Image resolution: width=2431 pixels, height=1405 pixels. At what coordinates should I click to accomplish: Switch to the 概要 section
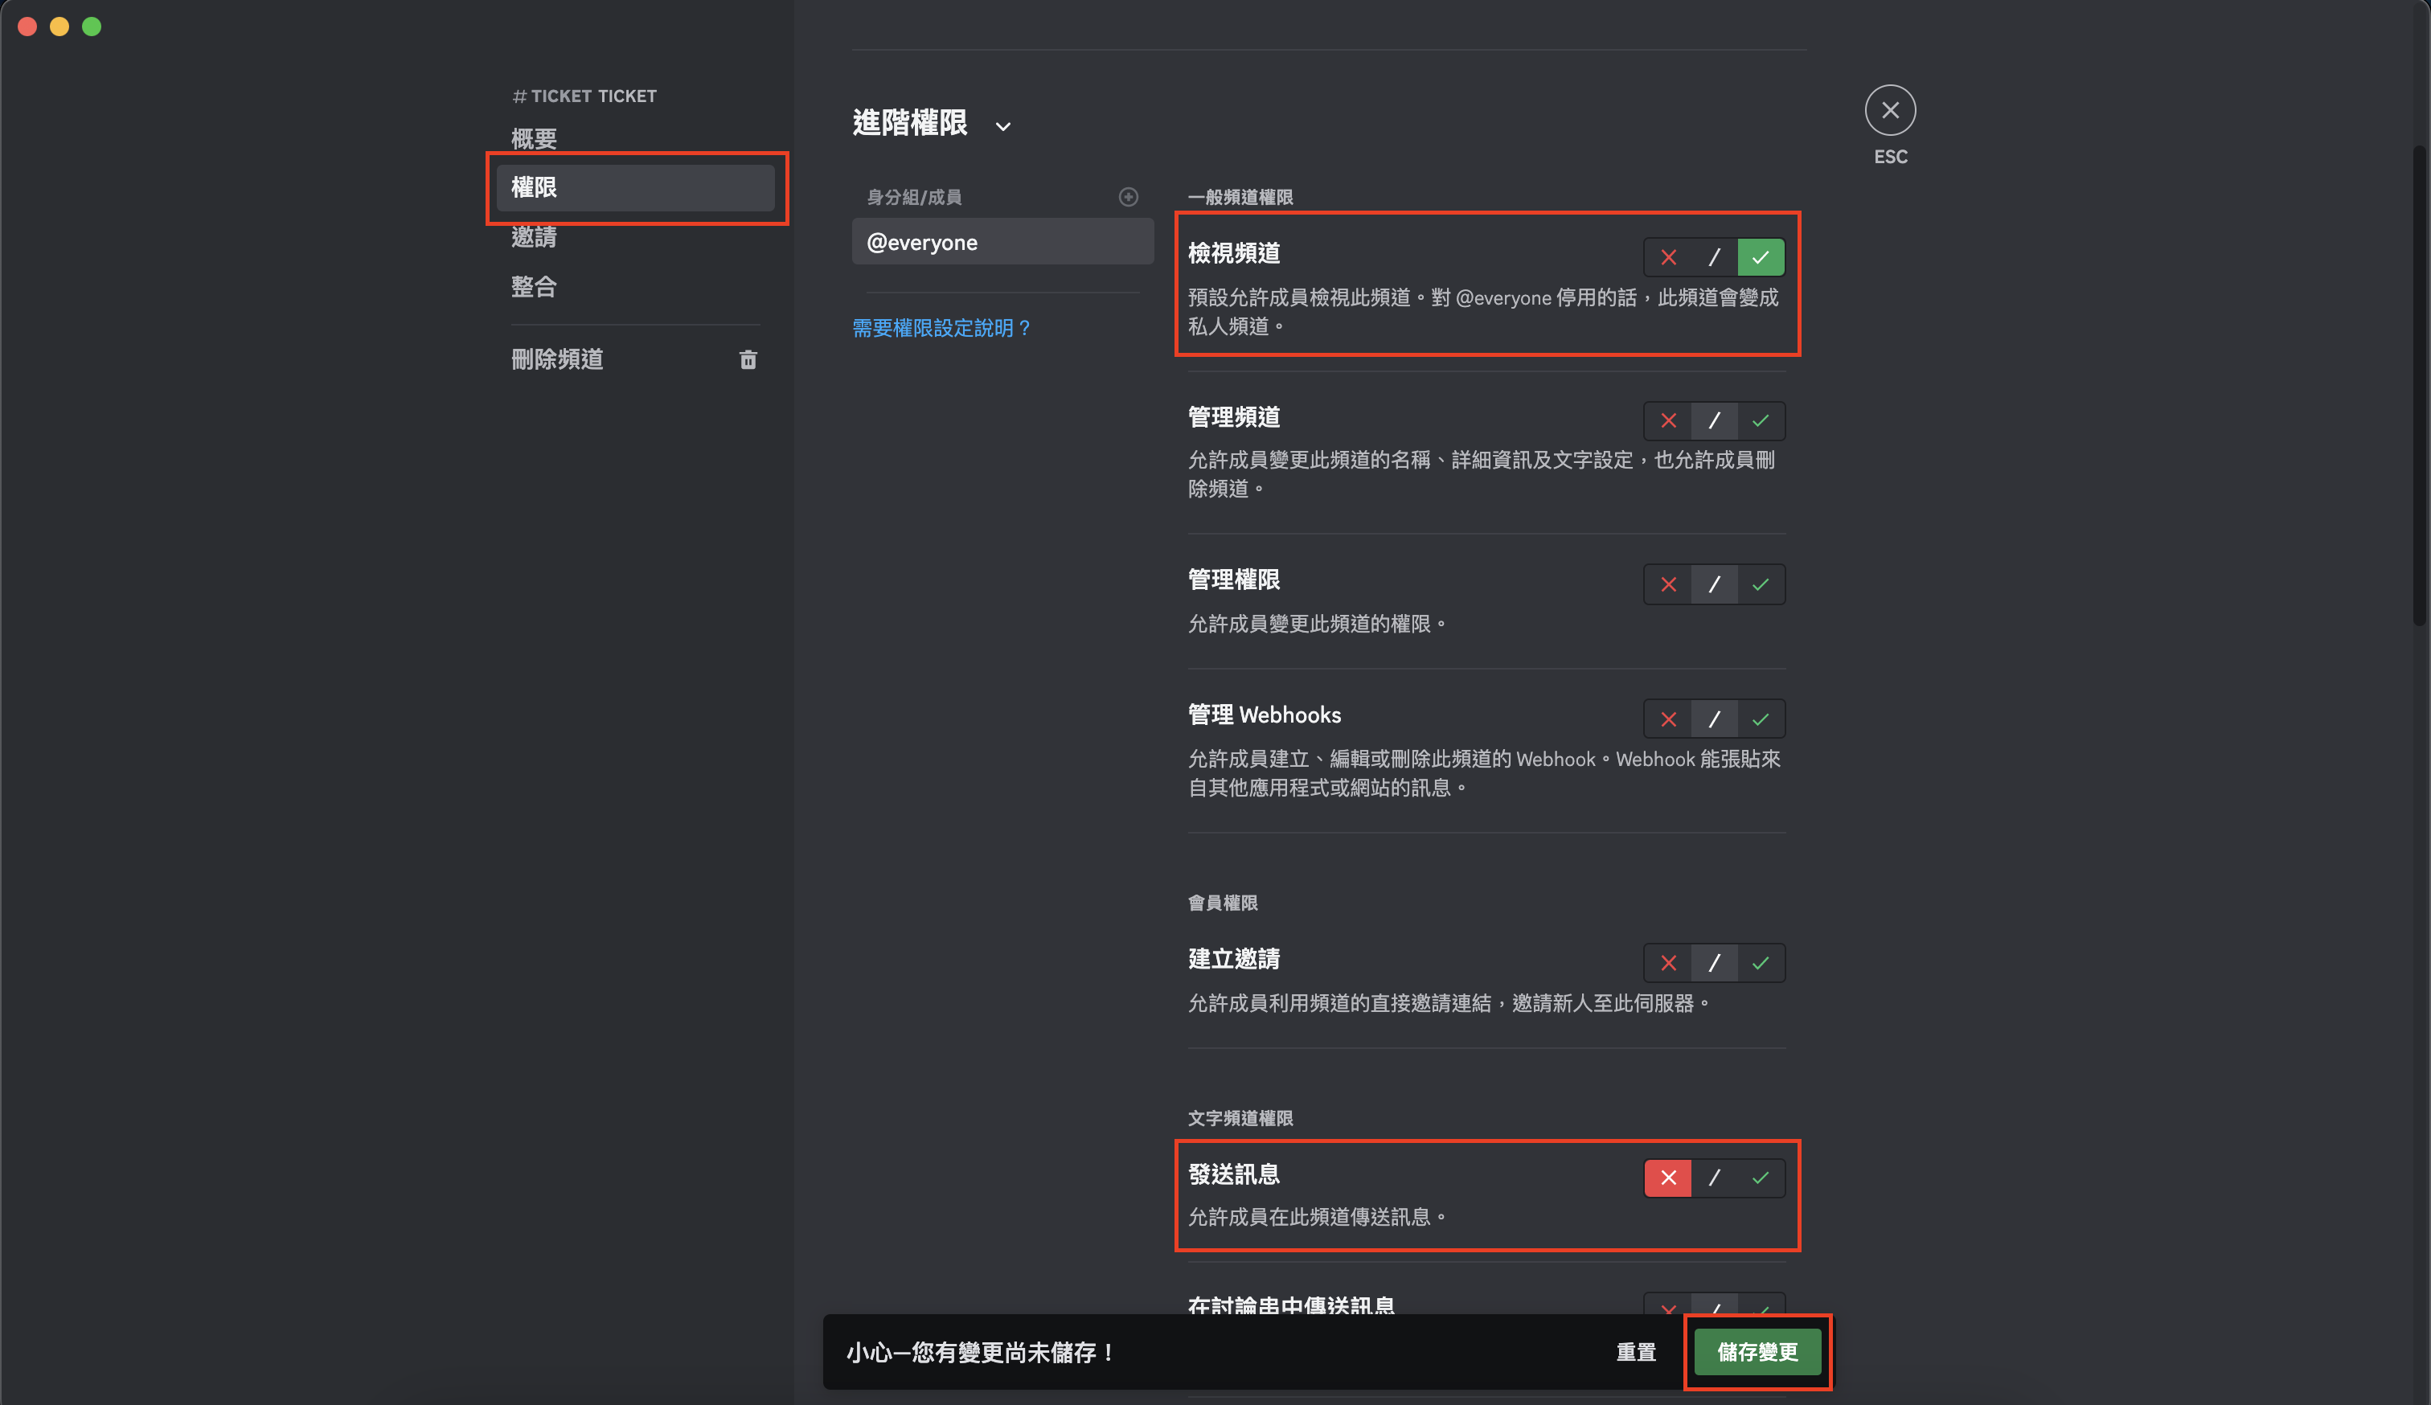tap(534, 138)
